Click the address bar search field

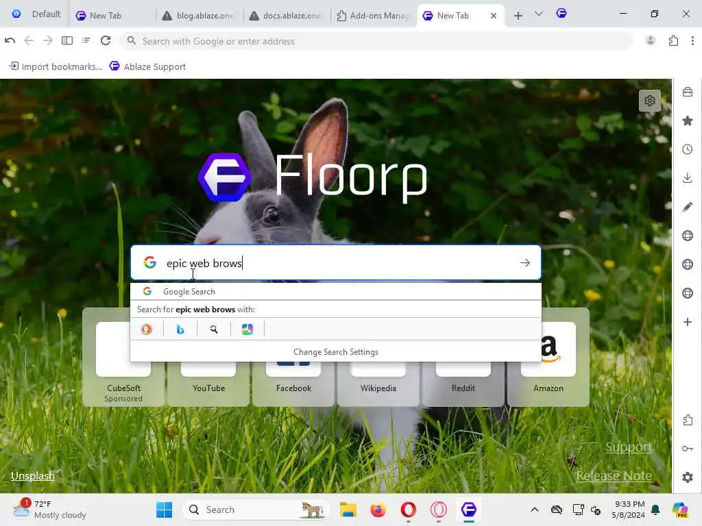(x=376, y=41)
